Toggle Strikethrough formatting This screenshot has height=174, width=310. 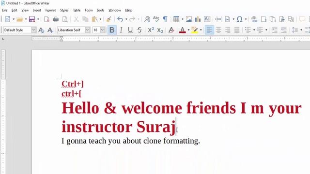139,30
